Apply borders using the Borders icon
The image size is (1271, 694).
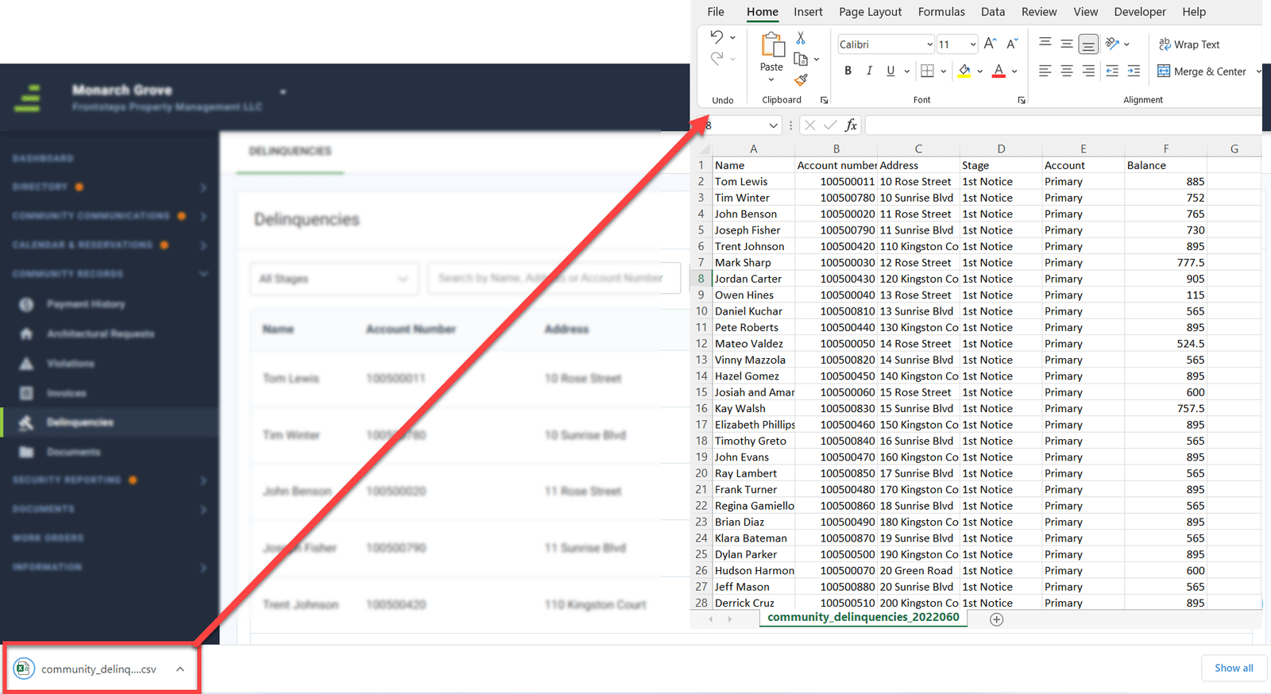(927, 71)
